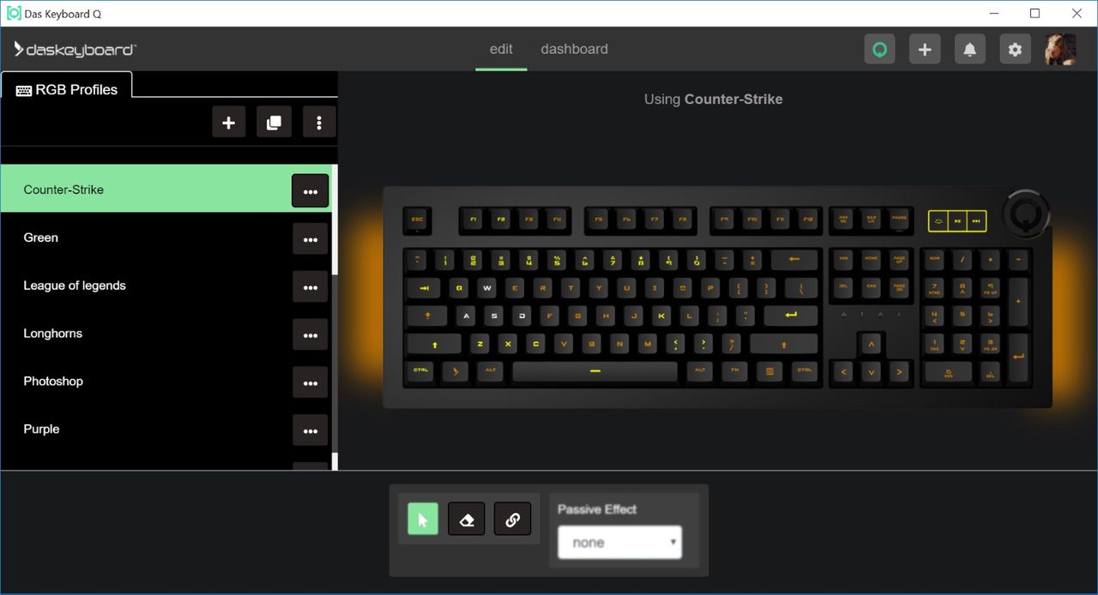
Task: Select the F12 key on keyboard
Action: pyautogui.click(x=808, y=220)
